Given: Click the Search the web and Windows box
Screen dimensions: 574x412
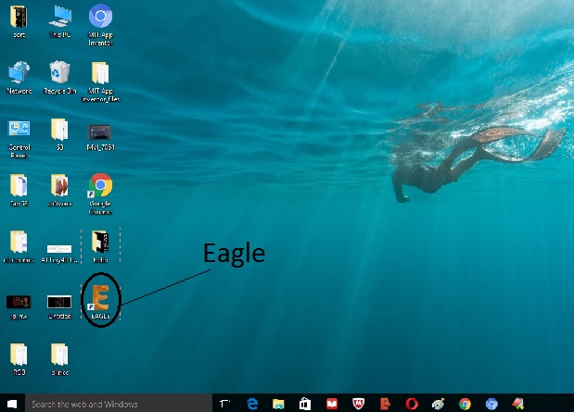Looking at the screenshot, I should [x=119, y=404].
